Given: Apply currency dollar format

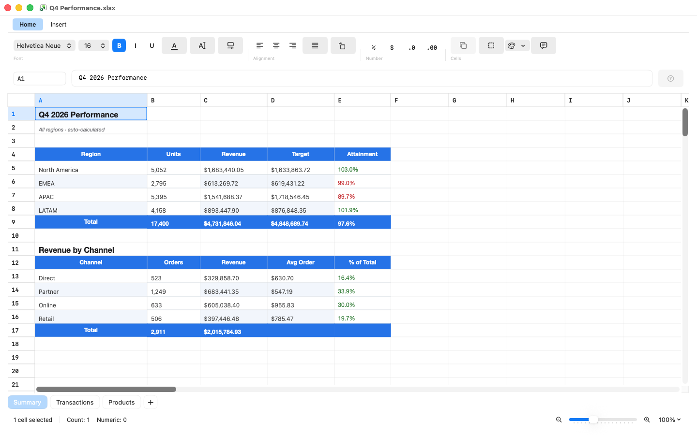Looking at the screenshot, I should point(392,47).
